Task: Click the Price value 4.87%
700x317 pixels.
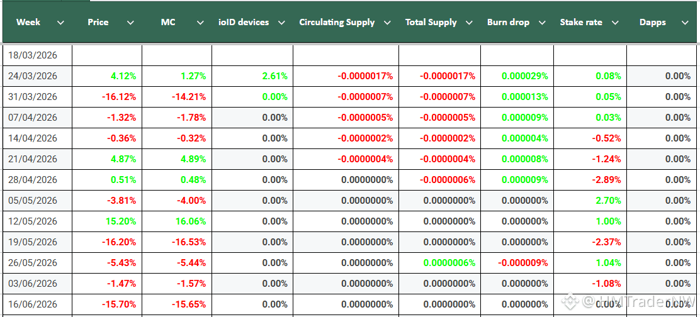Action: tap(123, 159)
